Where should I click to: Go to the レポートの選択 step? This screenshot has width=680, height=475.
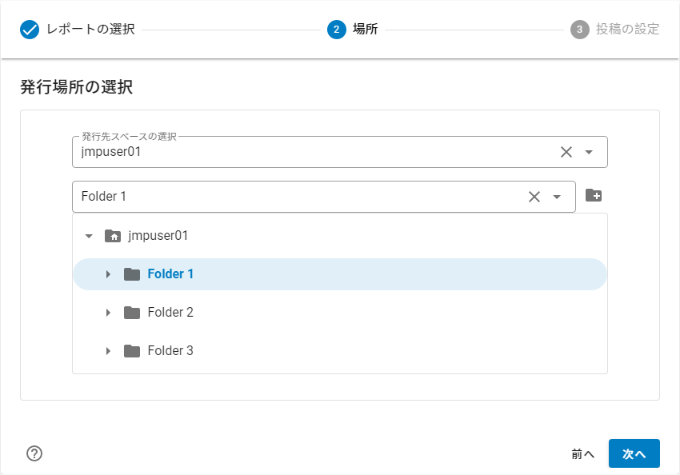pyautogui.click(x=78, y=30)
